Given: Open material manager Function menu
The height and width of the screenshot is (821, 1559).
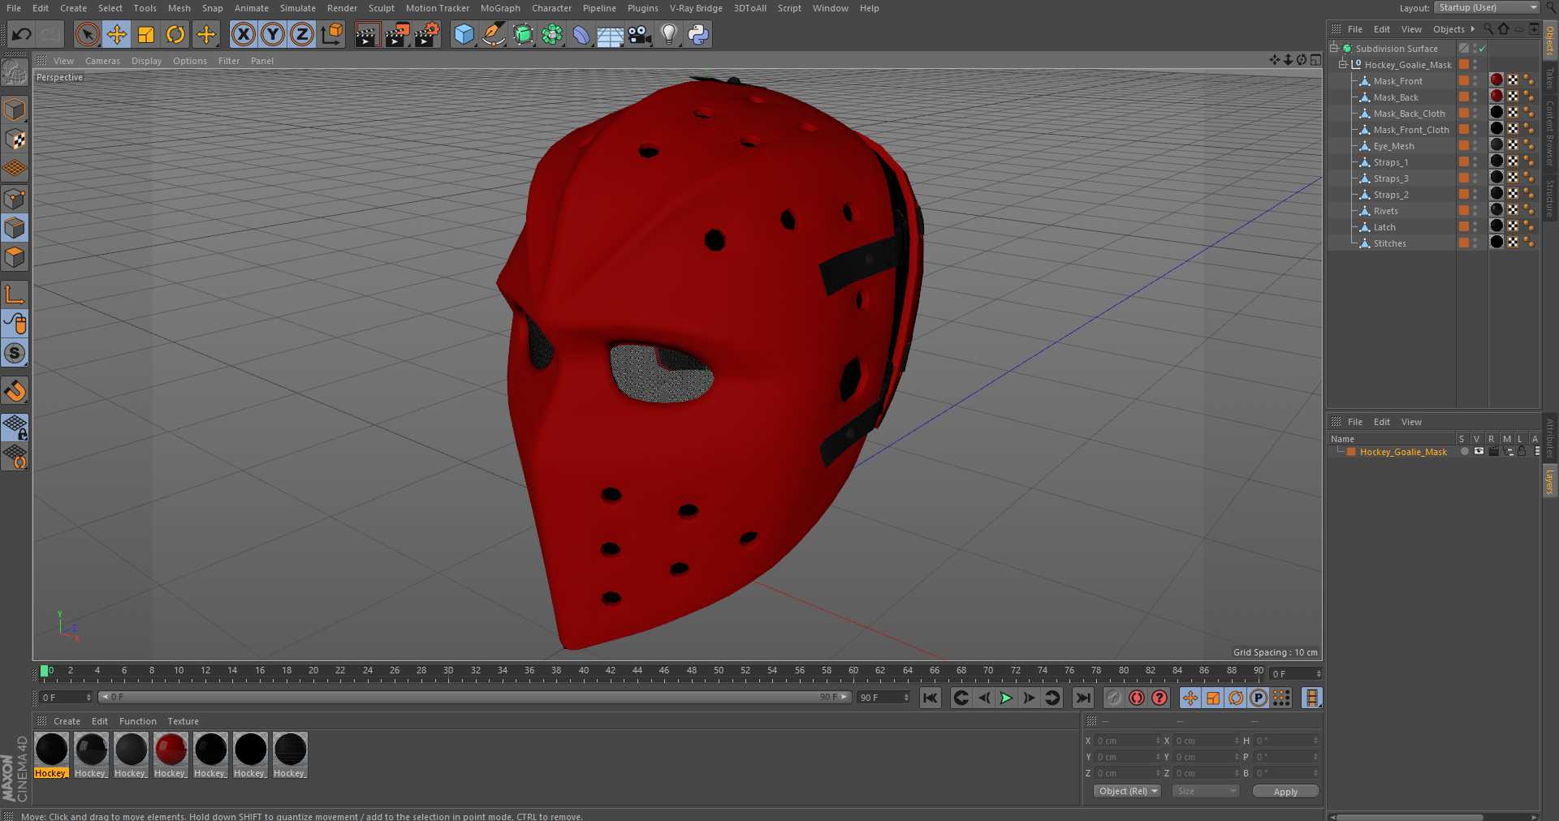Looking at the screenshot, I should tap(138, 721).
